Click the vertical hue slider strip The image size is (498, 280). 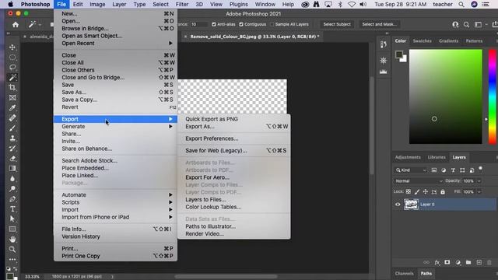(493, 96)
